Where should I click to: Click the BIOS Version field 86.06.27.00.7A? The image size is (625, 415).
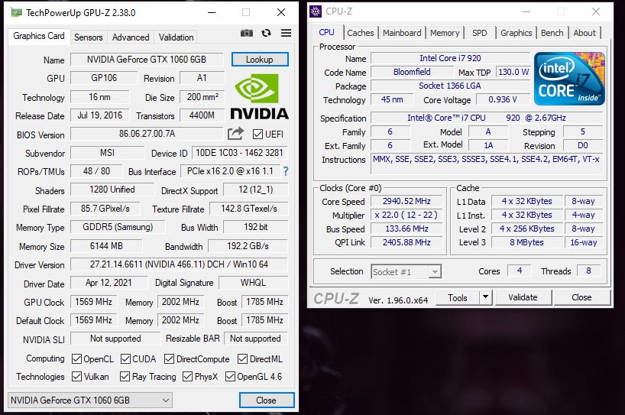click(147, 134)
